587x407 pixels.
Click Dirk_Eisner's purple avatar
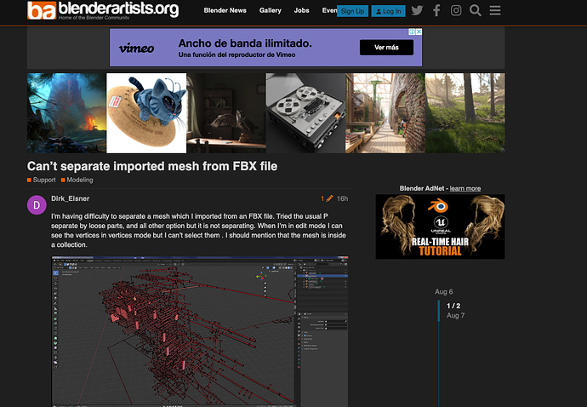coord(37,205)
